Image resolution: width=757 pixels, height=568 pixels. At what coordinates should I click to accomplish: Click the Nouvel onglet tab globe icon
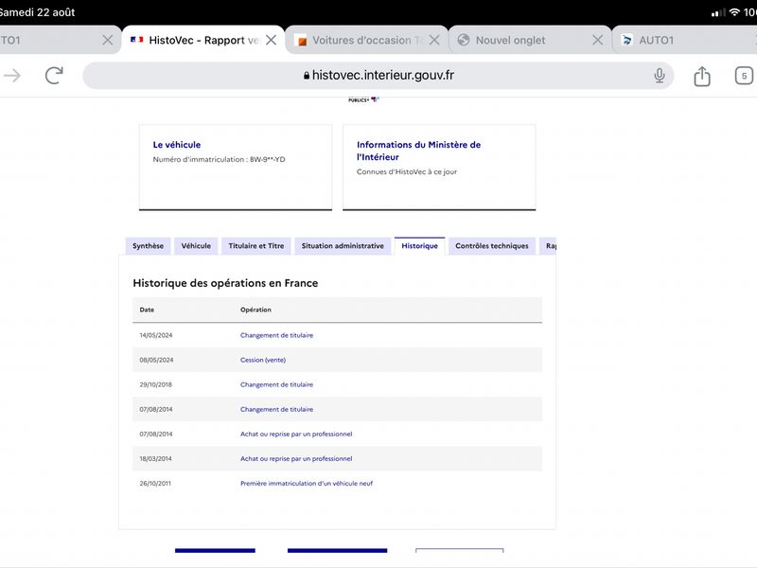[x=464, y=40]
